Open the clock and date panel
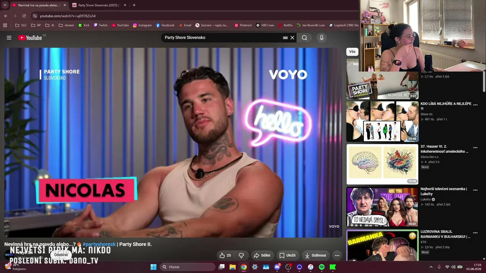Screen dimensions: 486x273 click(474, 267)
